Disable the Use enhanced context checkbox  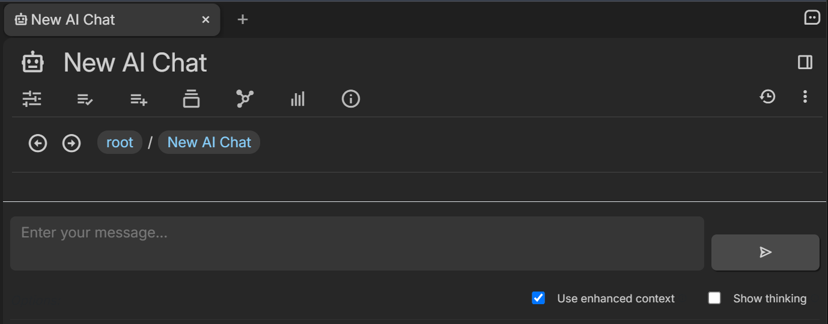(x=538, y=298)
